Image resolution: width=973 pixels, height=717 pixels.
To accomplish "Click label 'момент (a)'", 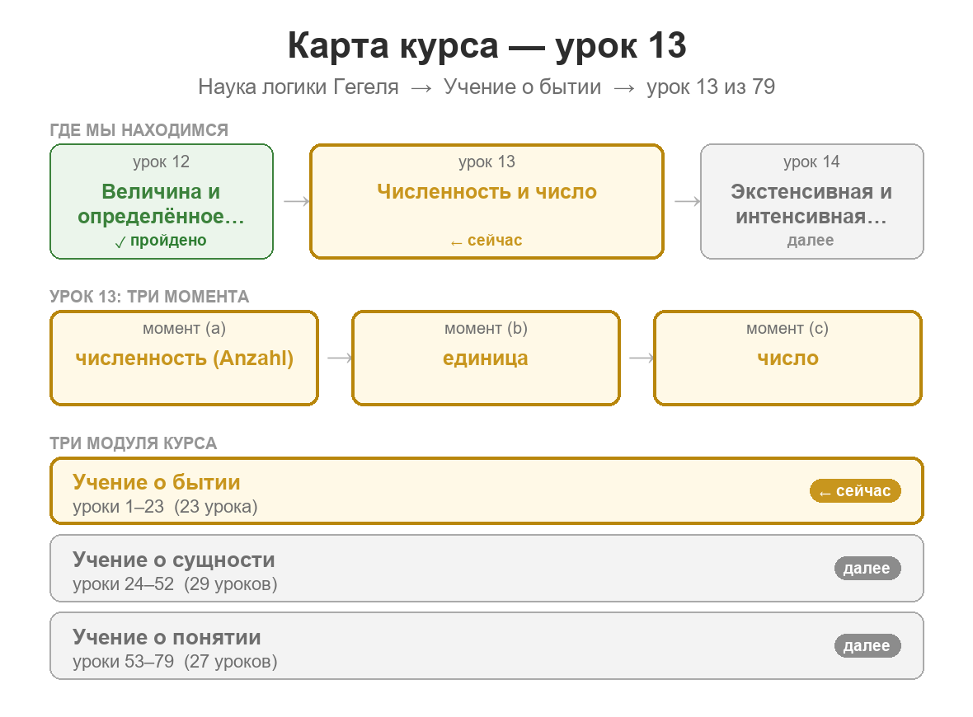I will coord(185,328).
